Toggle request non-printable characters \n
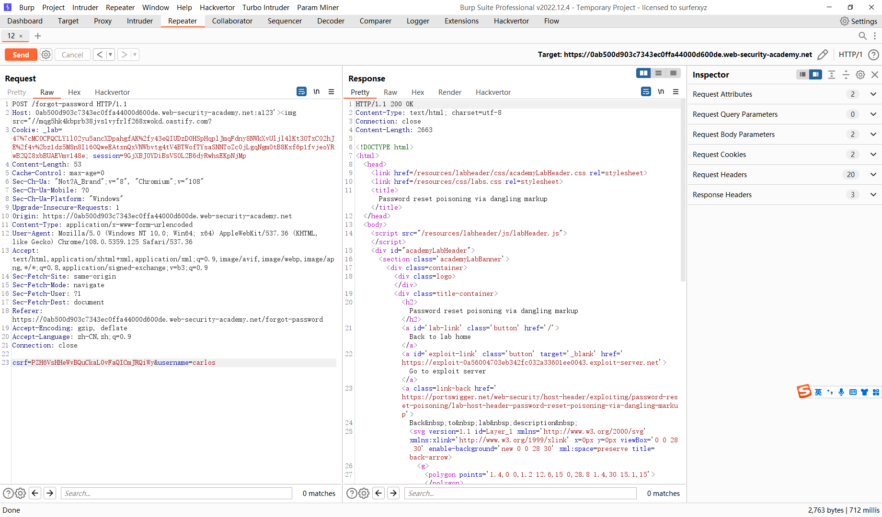Screen dimensions: 882x517 (x=317, y=91)
